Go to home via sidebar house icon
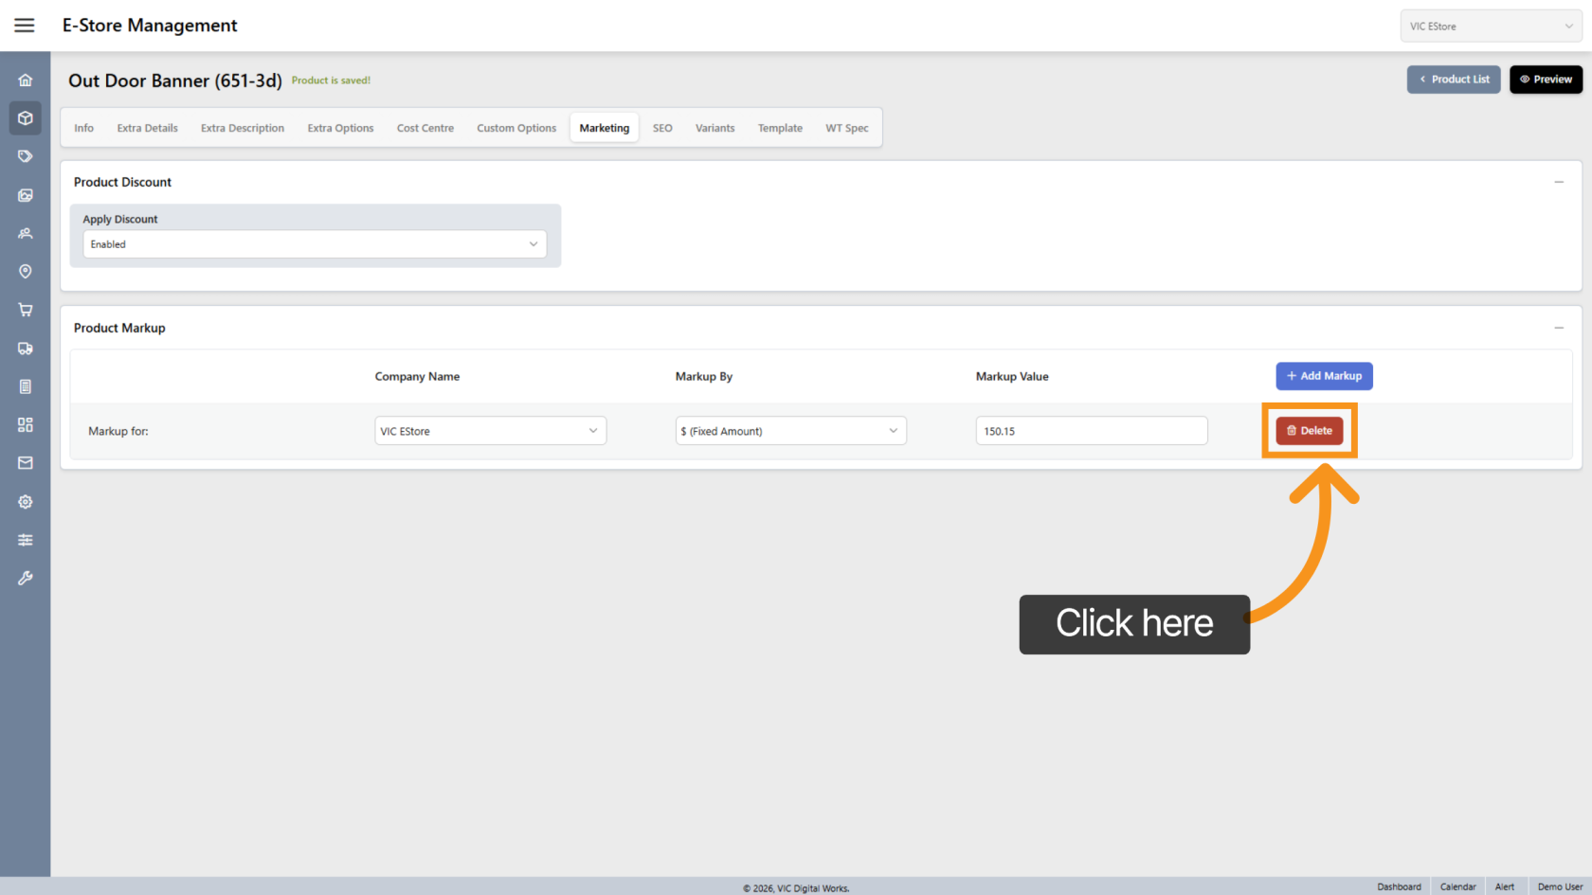 (26, 81)
